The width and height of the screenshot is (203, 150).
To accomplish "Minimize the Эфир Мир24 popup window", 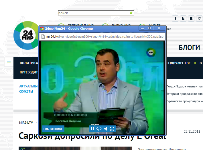I will coord(142,28).
